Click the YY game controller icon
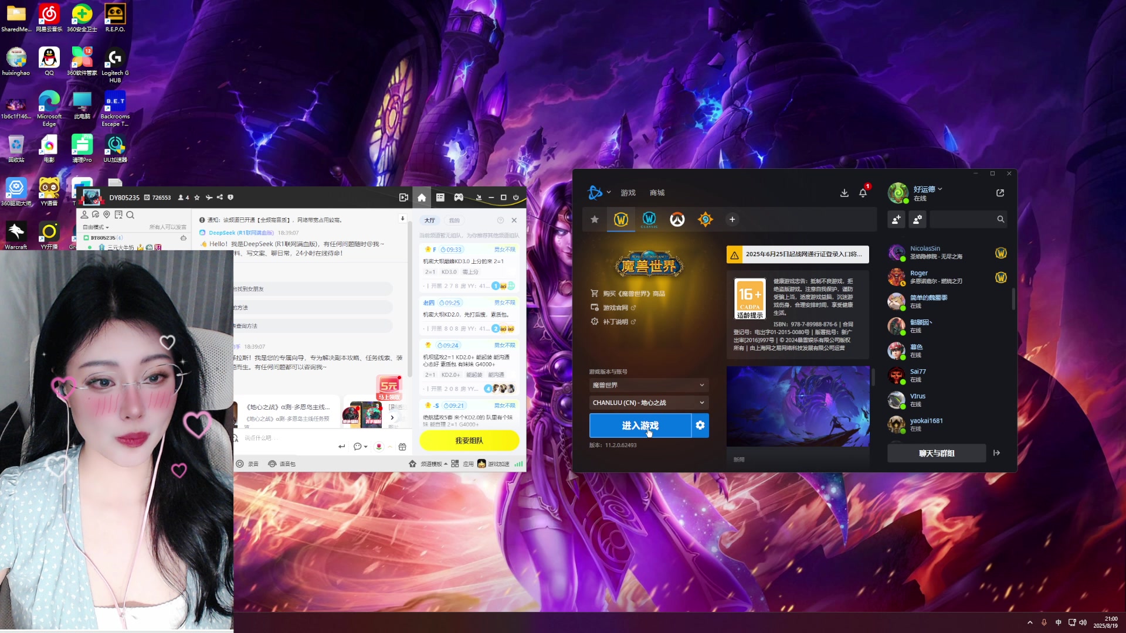Image resolution: width=1126 pixels, height=633 pixels. pyautogui.click(x=459, y=198)
